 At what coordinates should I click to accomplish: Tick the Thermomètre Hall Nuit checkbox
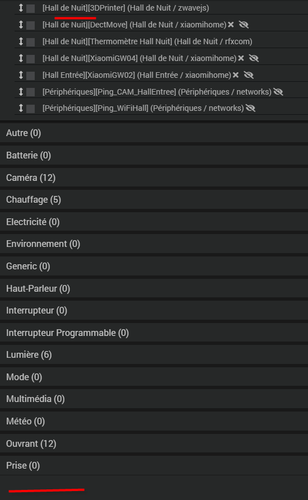click(x=31, y=42)
